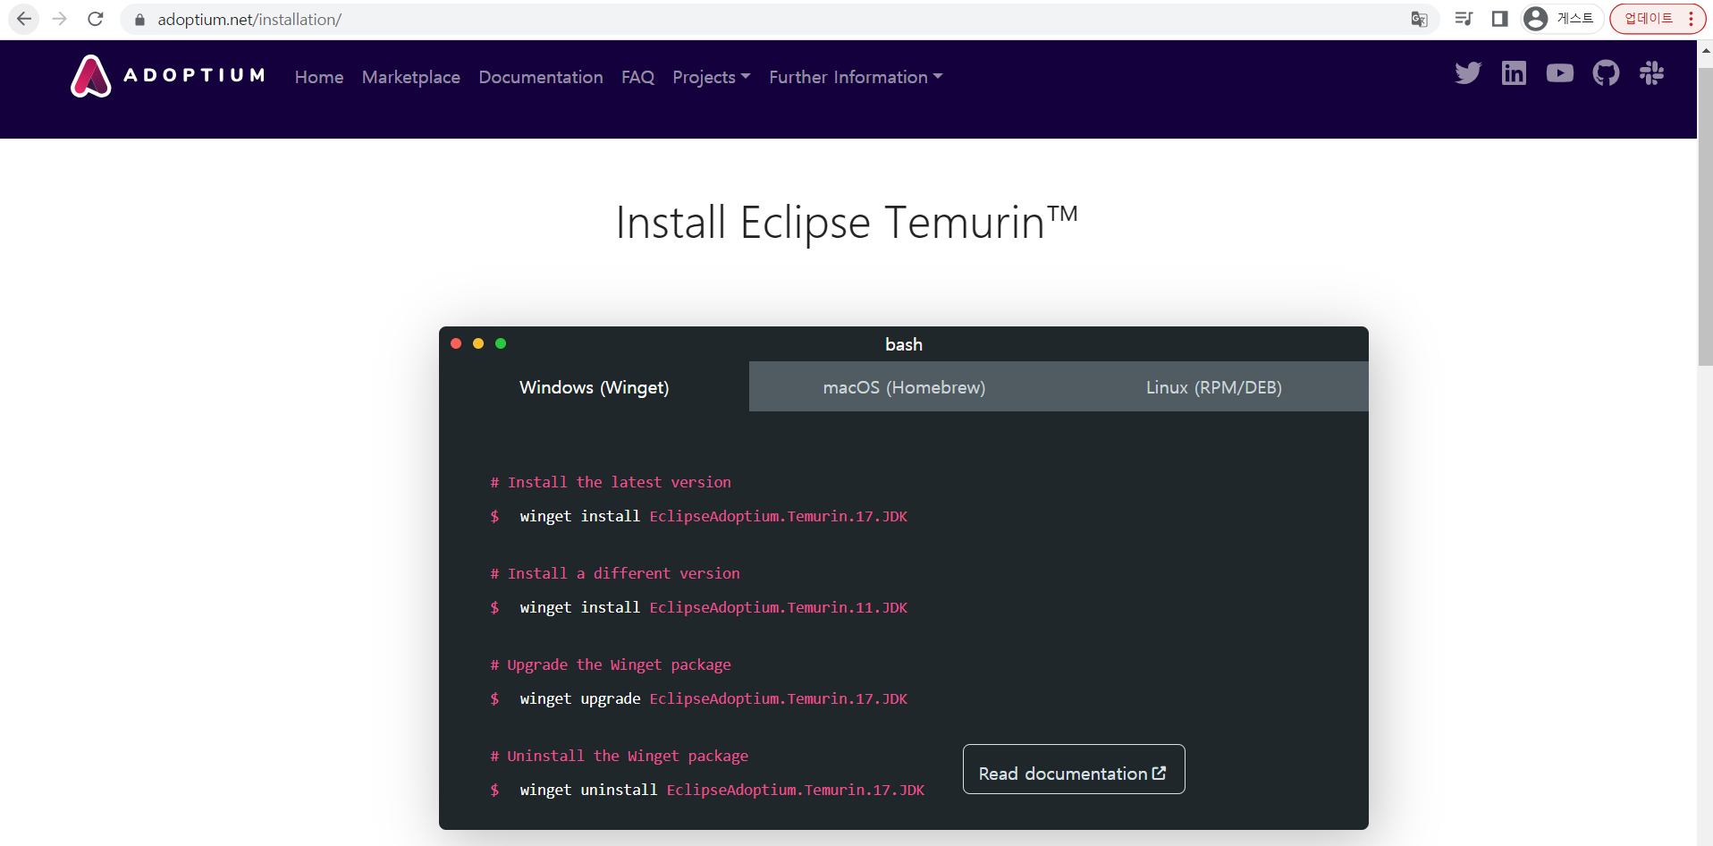The width and height of the screenshot is (1713, 846).
Task: Click the browser forward arrow
Action: pyautogui.click(x=60, y=19)
